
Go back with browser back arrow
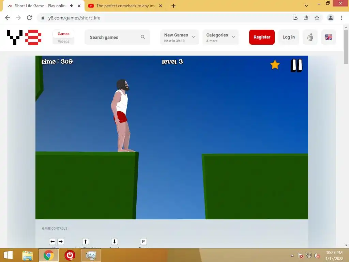[x=7, y=18]
